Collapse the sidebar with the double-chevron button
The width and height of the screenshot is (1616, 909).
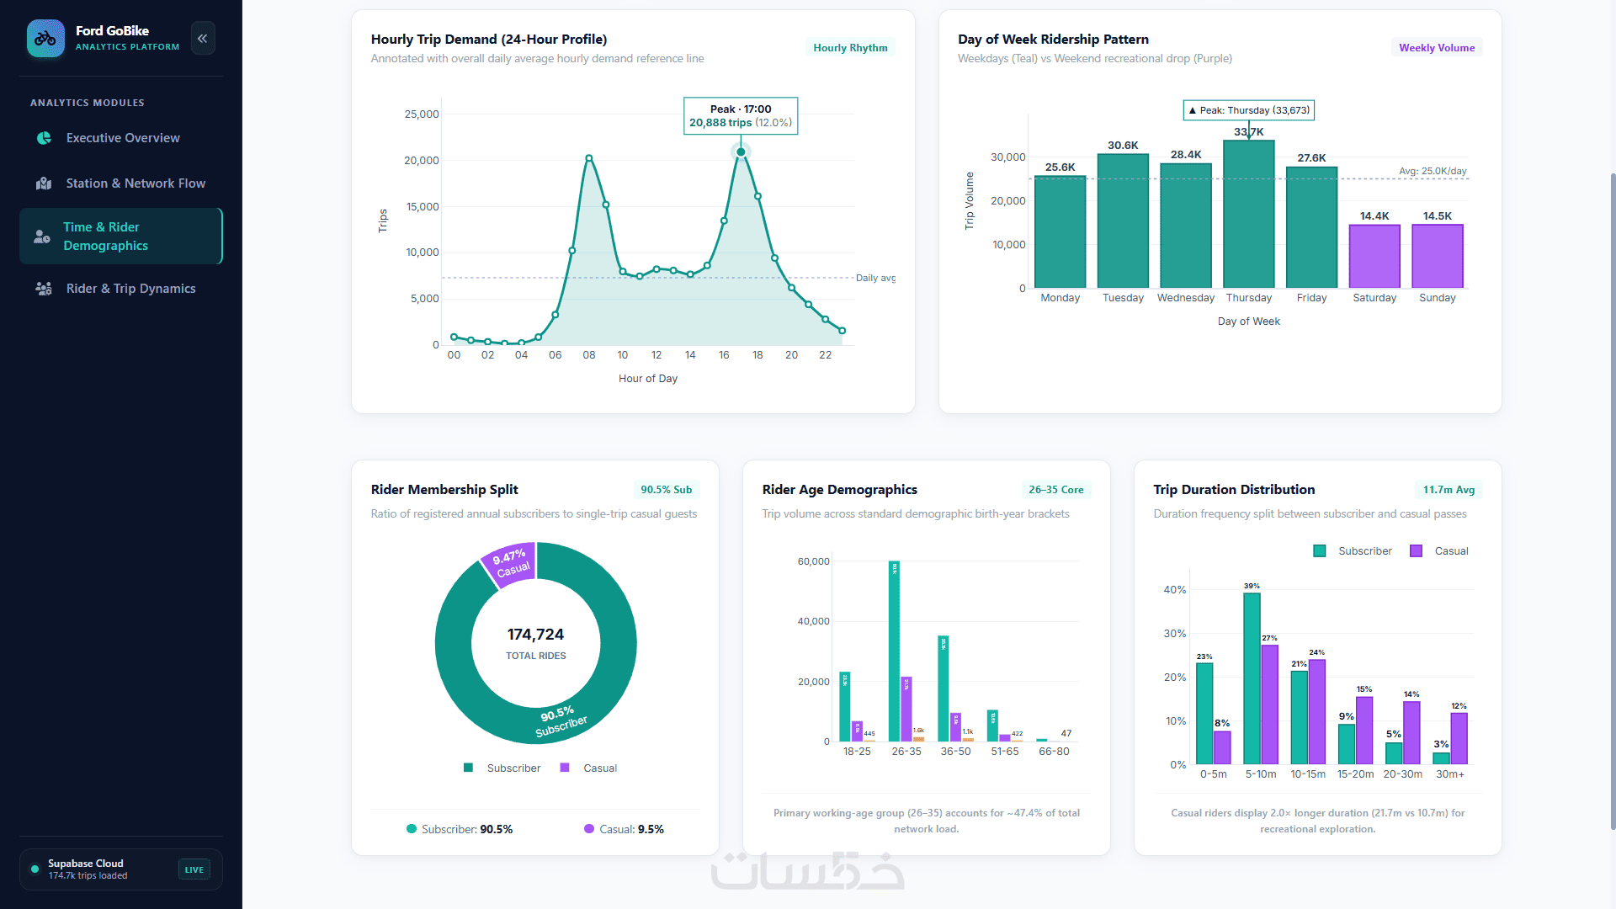tap(203, 39)
